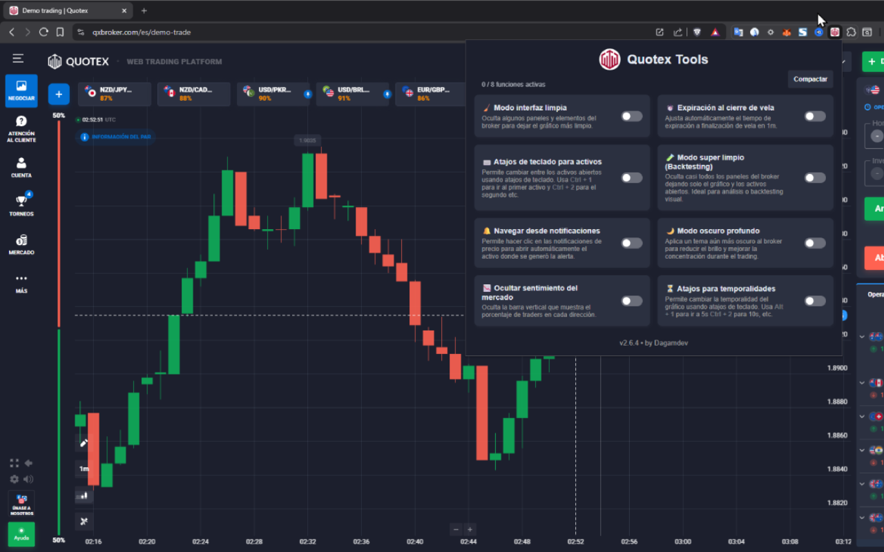Screen dimensions: 884x552
Task: Open the Negociar trading section
Action: click(x=21, y=91)
